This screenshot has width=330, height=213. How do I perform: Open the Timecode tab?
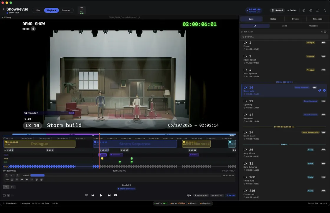click(317, 19)
